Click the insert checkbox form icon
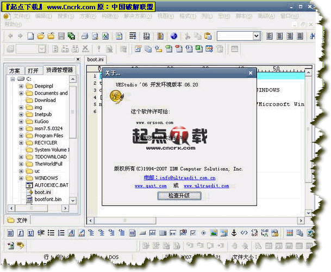The width and height of the screenshot is (331, 272). [x=193, y=233]
